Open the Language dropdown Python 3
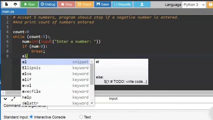Image resolution: width=213 pixels, height=120 pixels. (194, 5)
